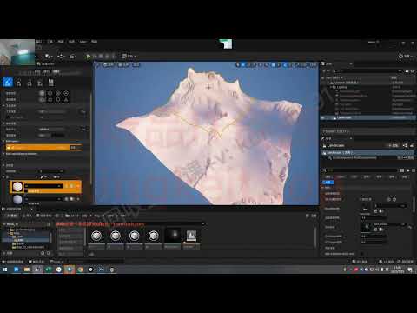Choose the Alpha brush type icon

point(50,93)
